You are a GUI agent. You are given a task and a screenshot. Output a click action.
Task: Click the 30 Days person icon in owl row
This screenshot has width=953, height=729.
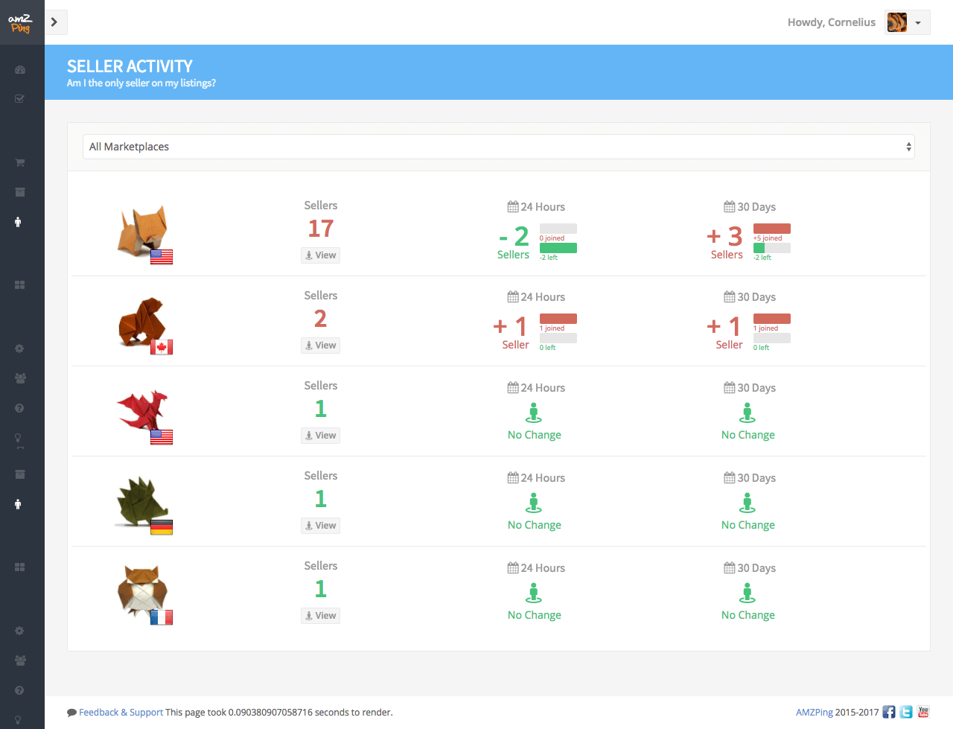748,593
